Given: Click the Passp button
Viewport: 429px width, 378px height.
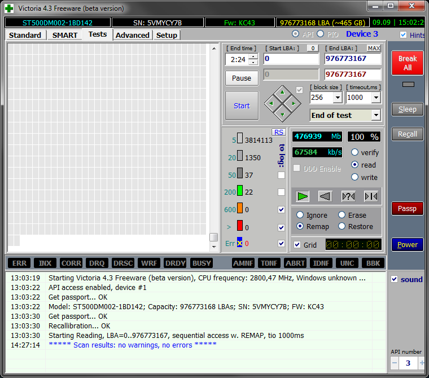Looking at the screenshot, I should click(408, 209).
